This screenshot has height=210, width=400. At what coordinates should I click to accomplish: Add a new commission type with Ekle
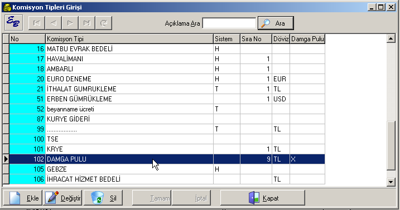pyautogui.click(x=23, y=198)
